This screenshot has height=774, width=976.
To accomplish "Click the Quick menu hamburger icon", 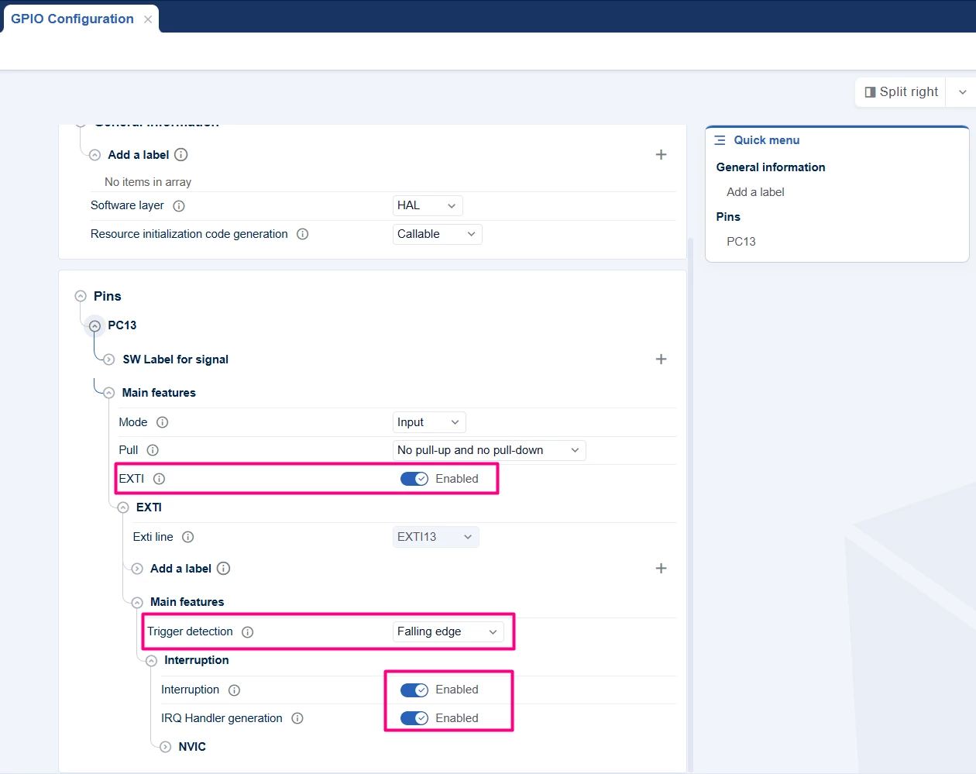I will [720, 140].
